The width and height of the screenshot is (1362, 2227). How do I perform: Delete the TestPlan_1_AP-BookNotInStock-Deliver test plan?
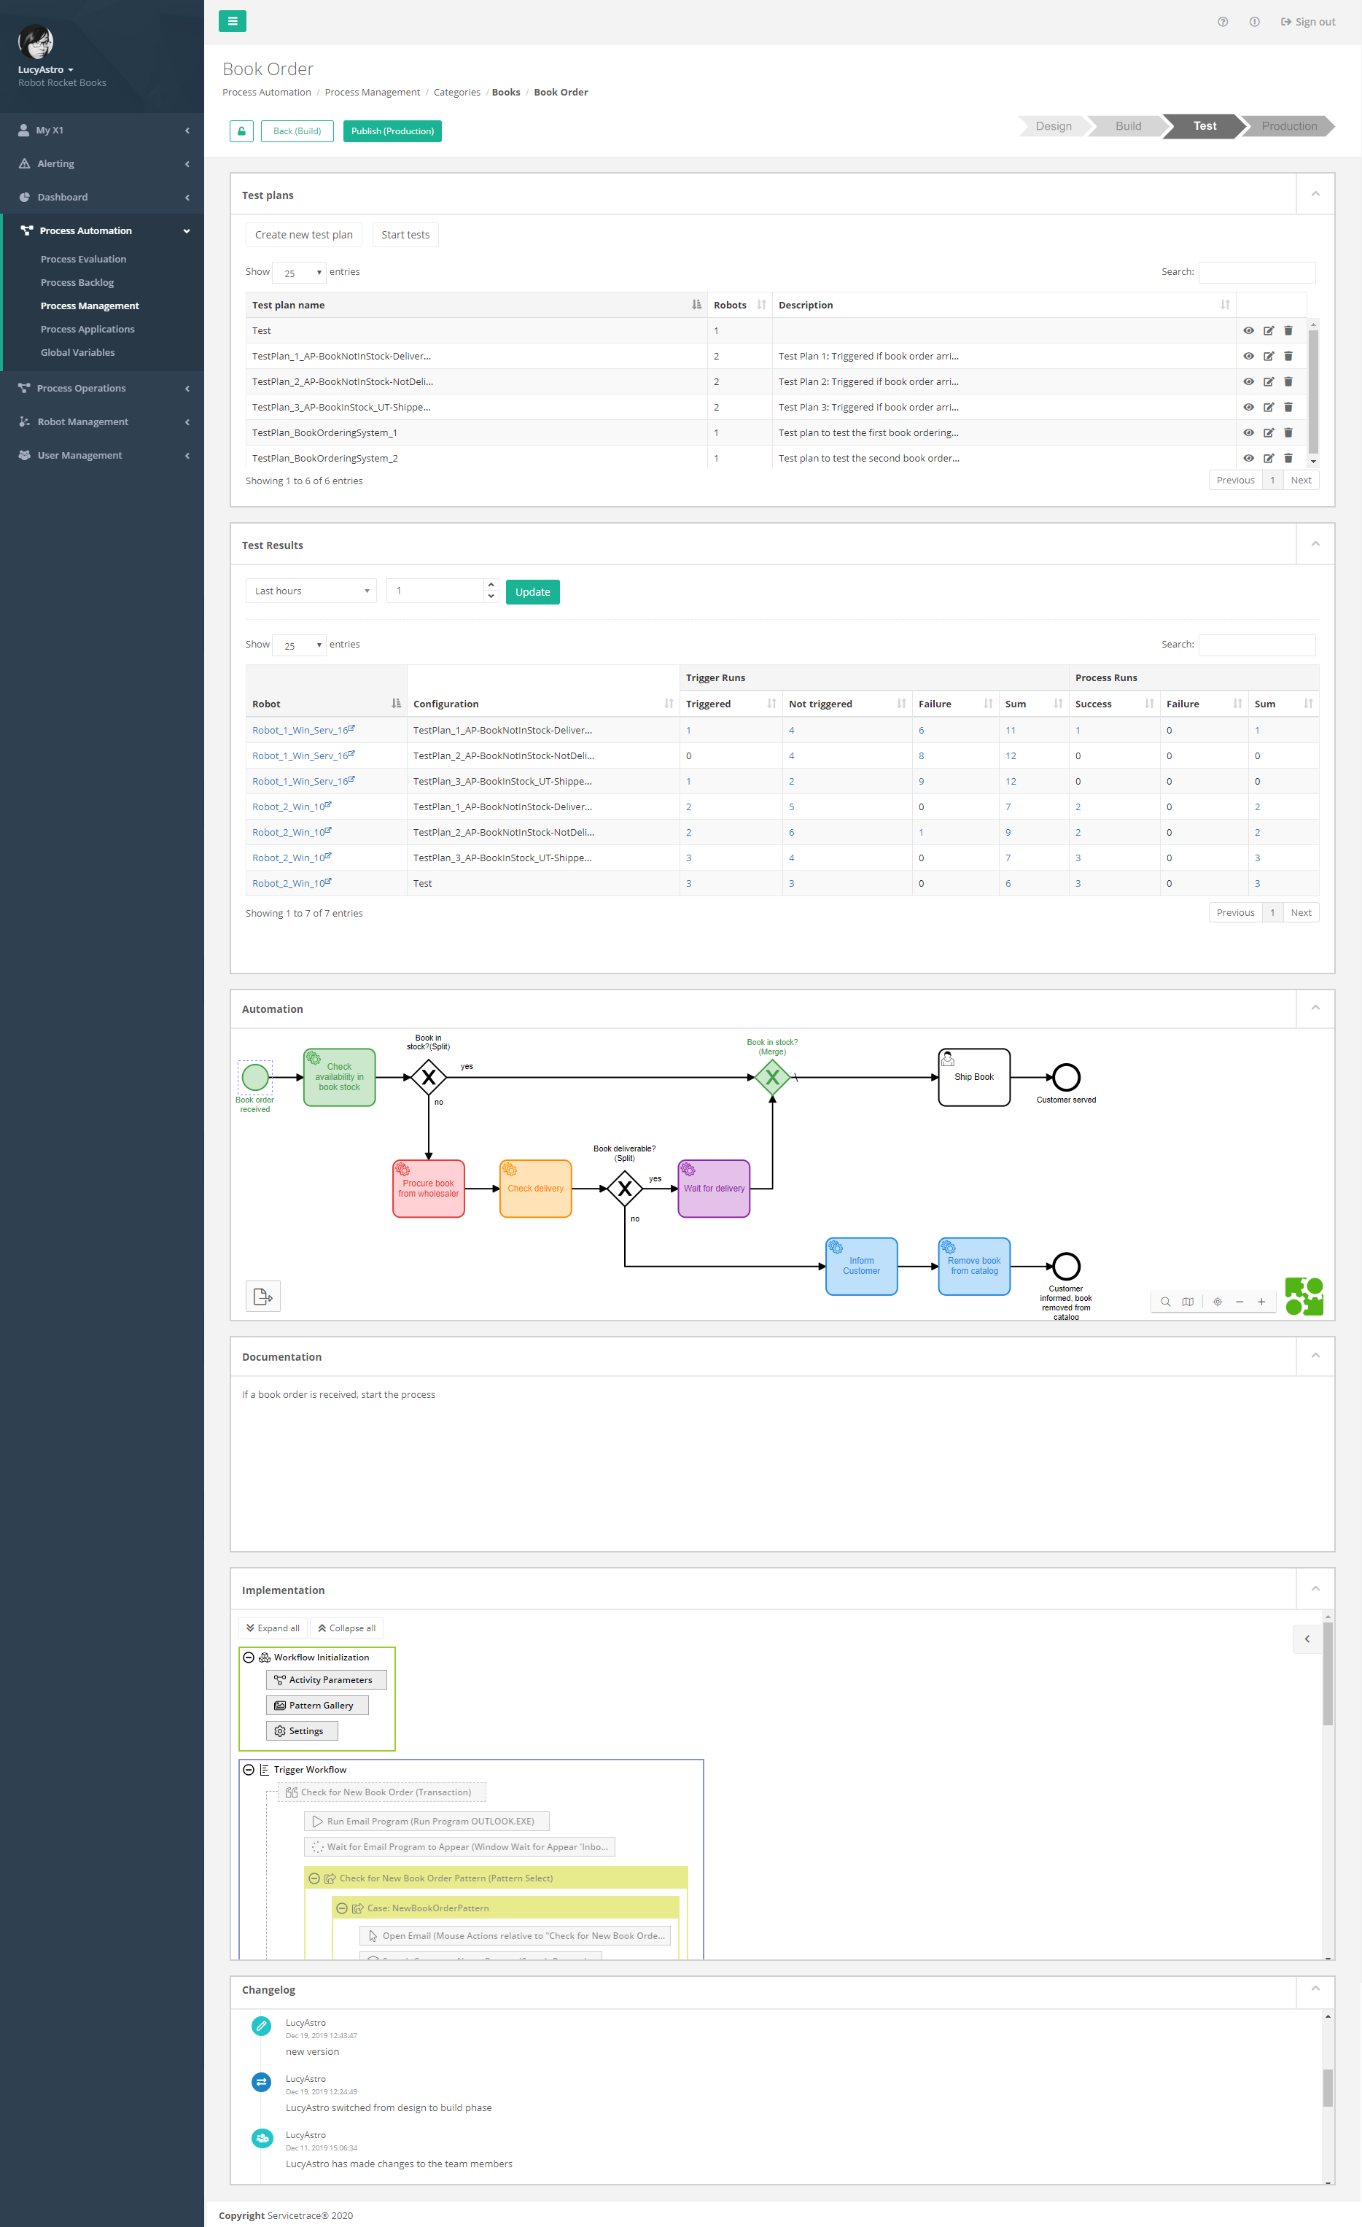1288,356
